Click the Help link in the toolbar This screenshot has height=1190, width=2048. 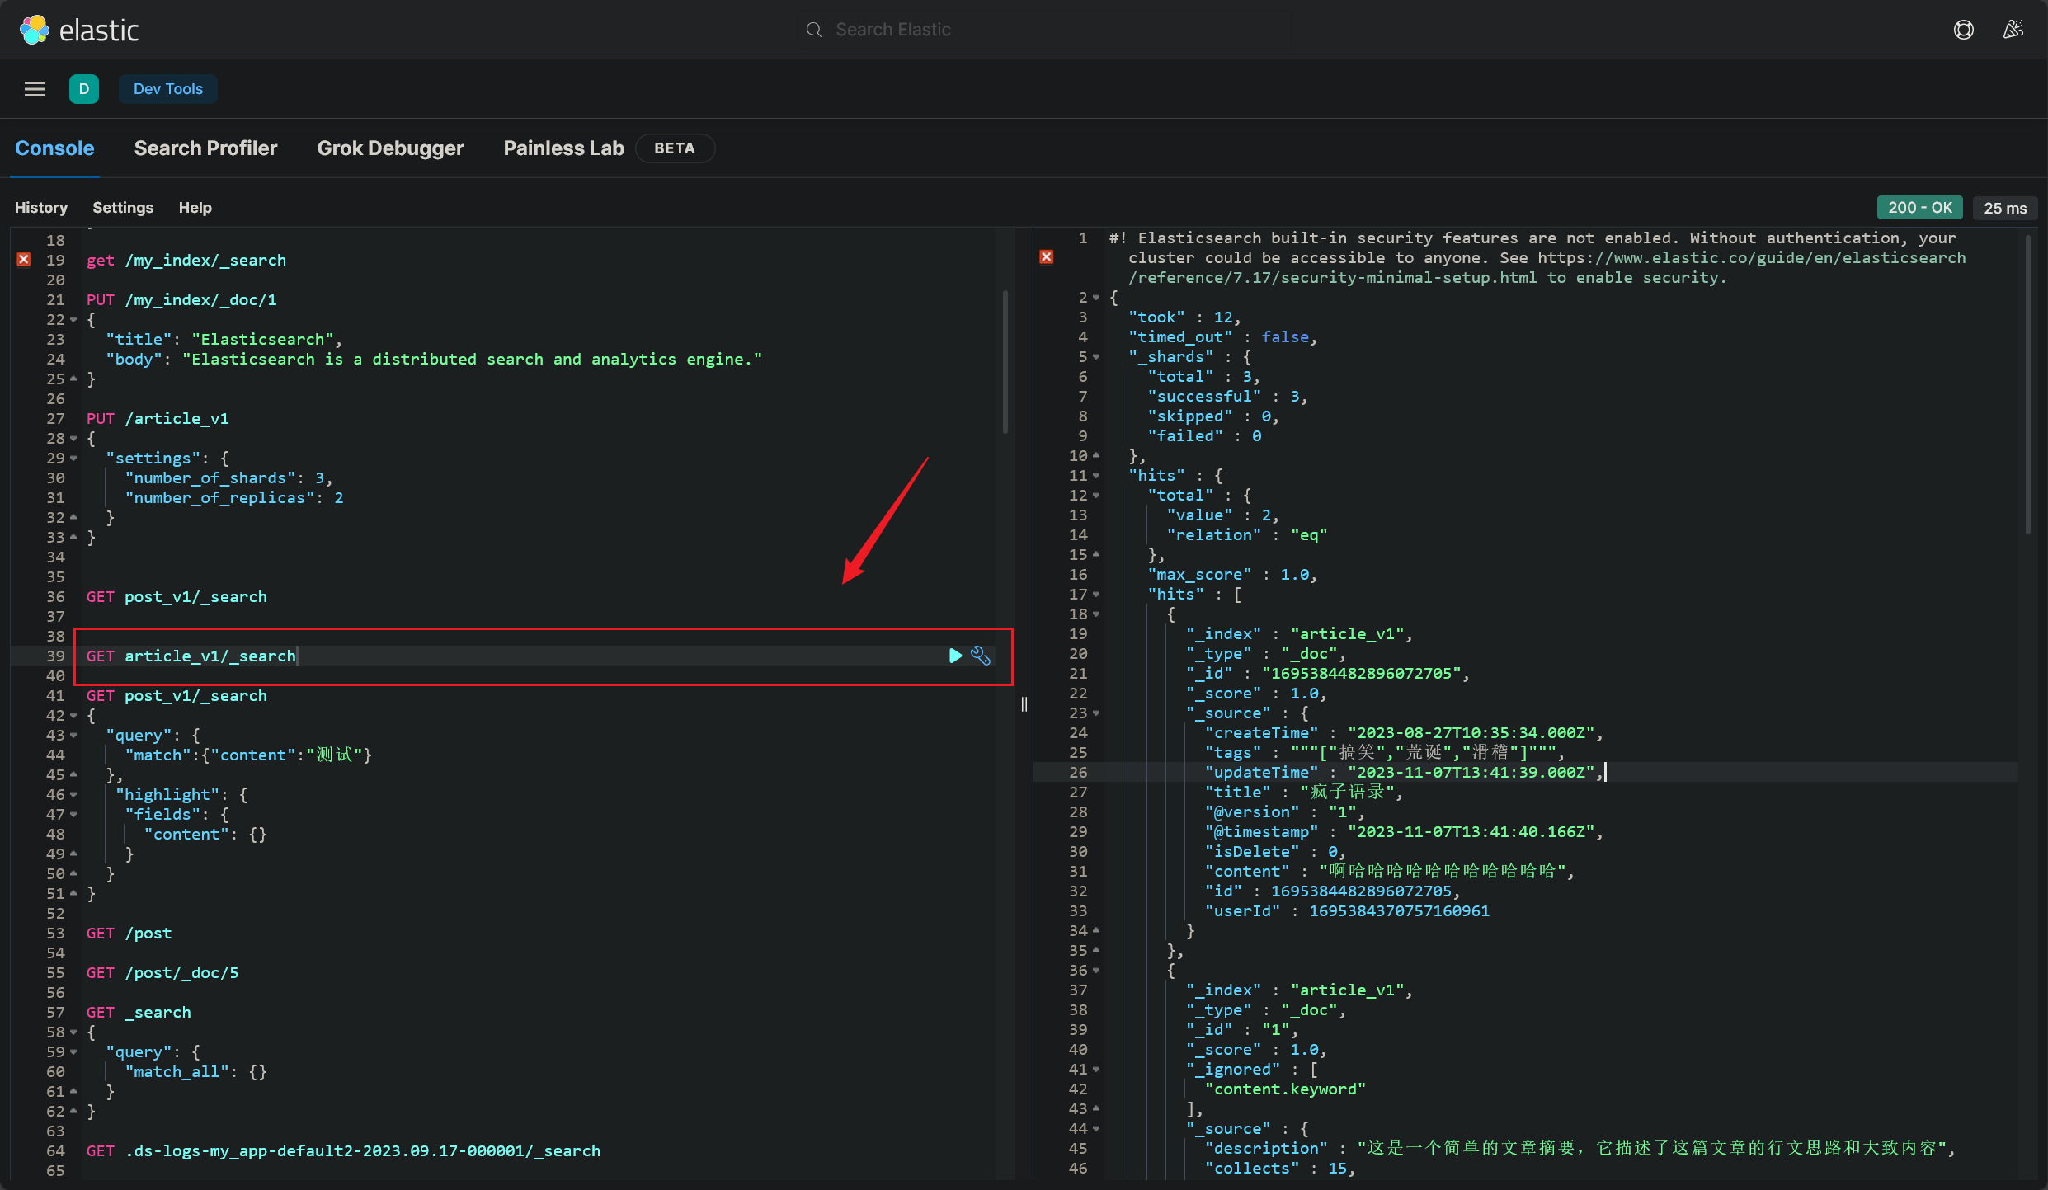pos(194,207)
